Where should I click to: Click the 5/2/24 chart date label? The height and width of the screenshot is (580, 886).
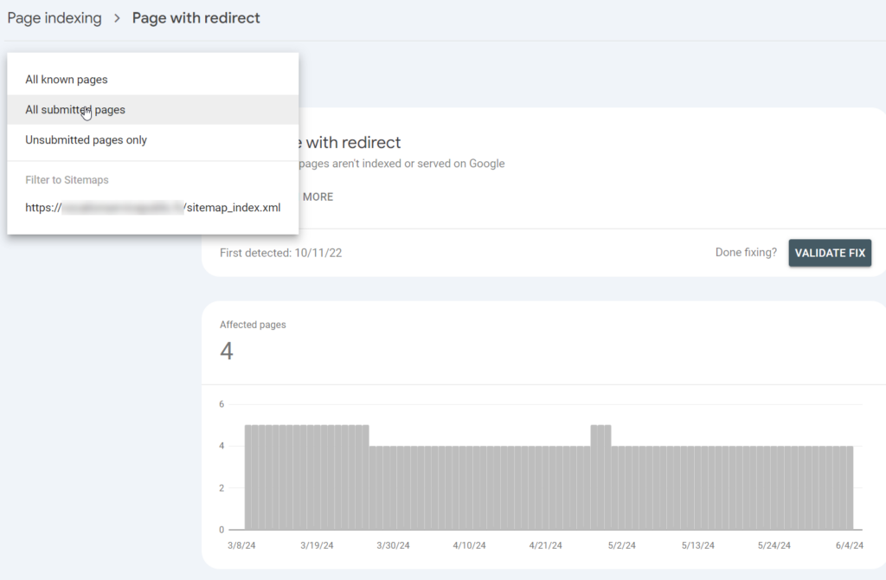click(x=621, y=545)
